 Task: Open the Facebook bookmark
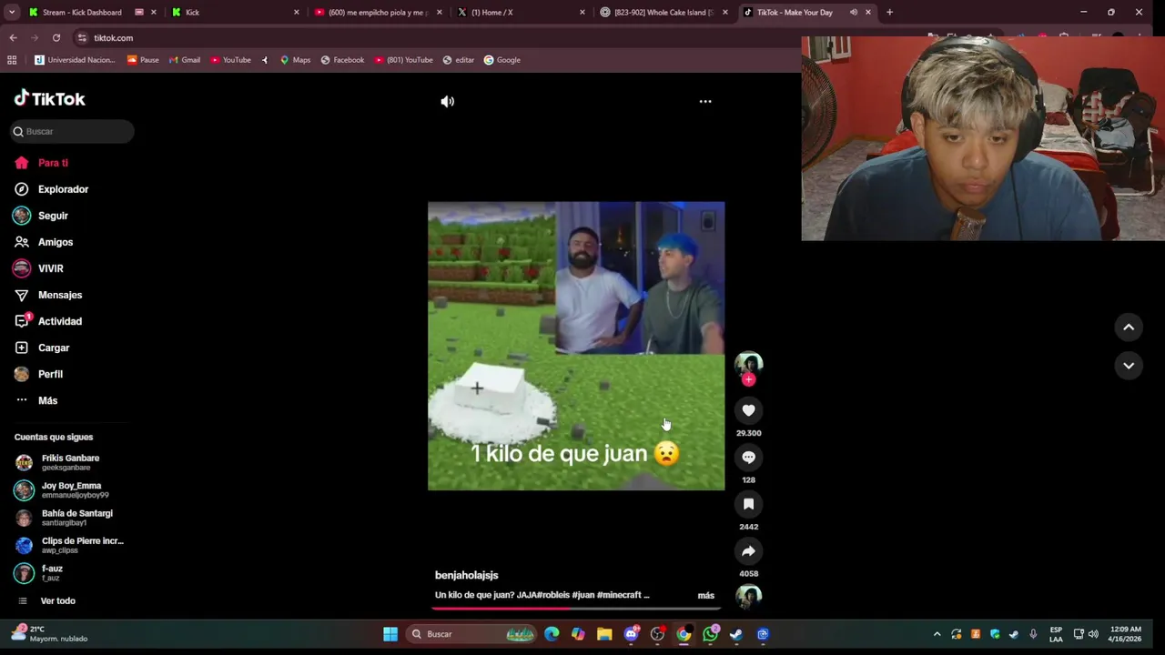click(x=342, y=60)
